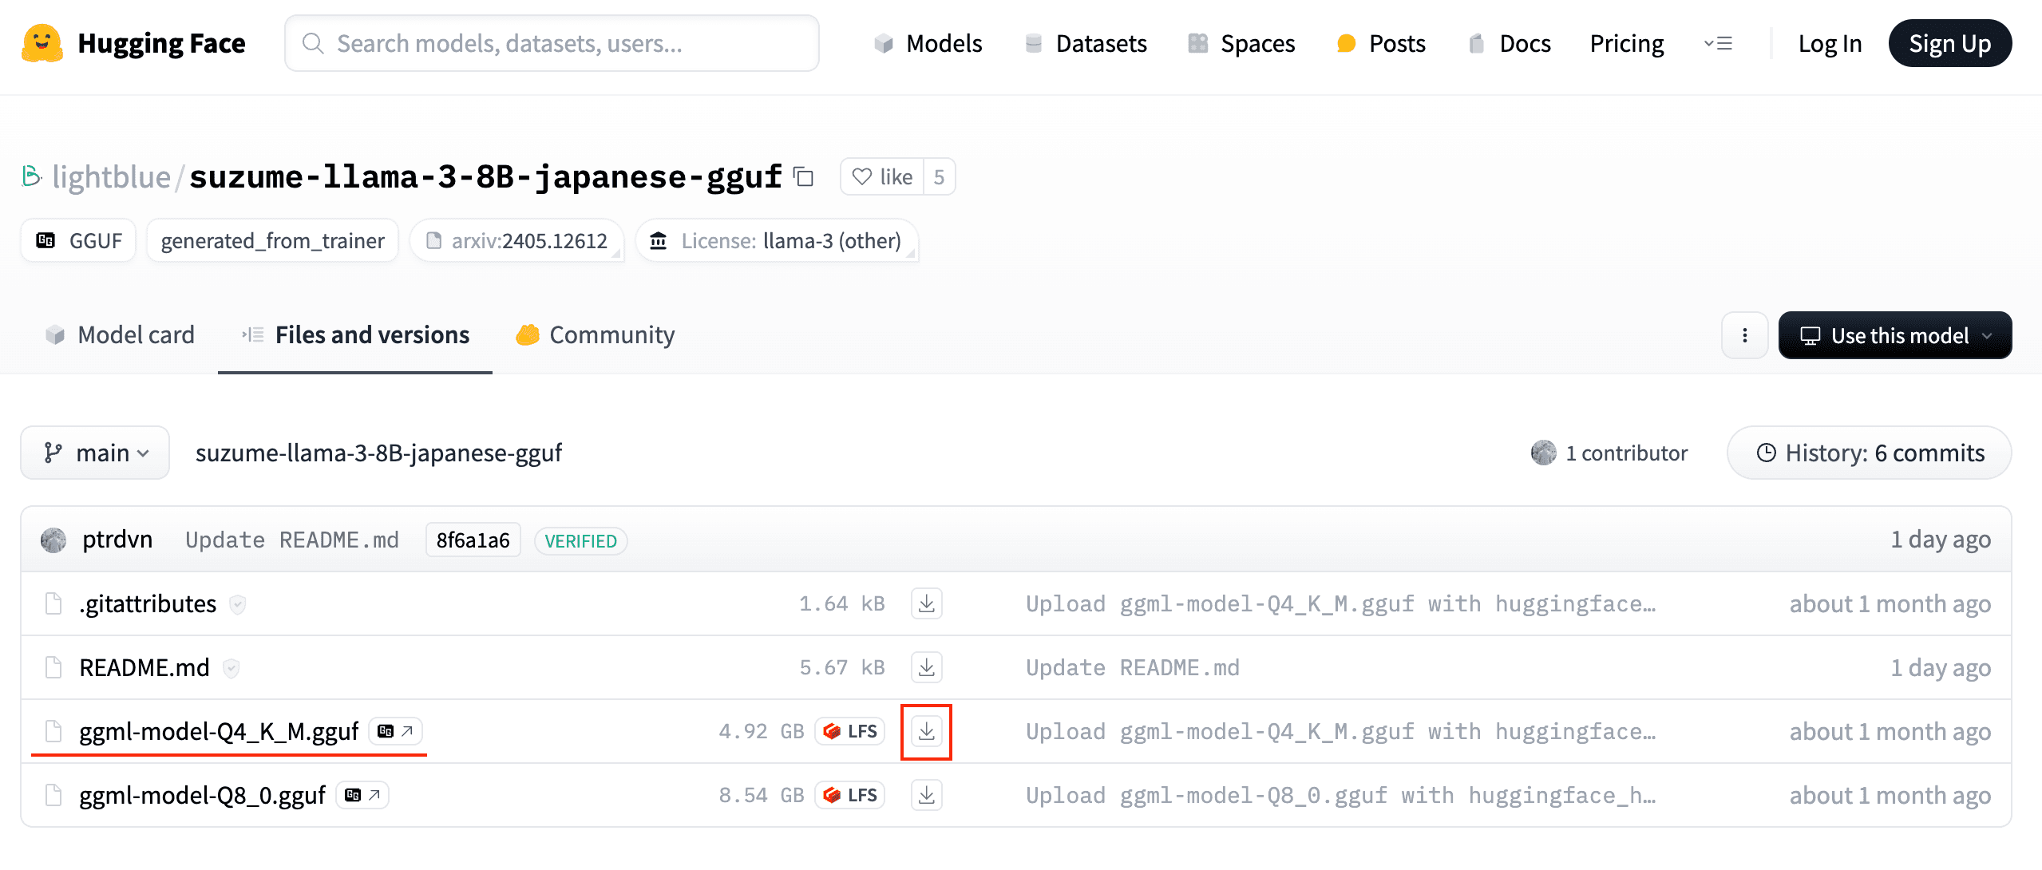Expand the navigation overflow menu
This screenshot has width=2042, height=870.
(x=1718, y=43)
